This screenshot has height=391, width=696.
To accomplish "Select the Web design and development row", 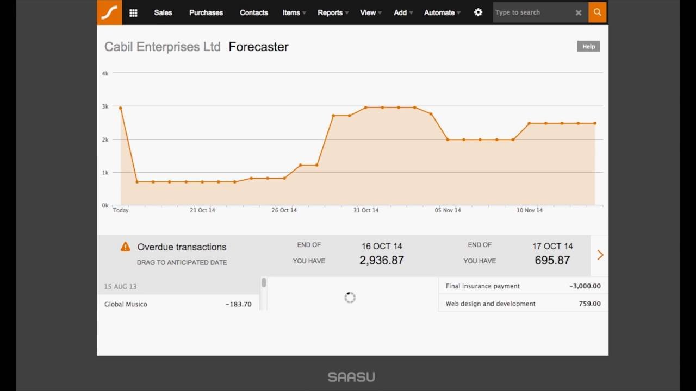I will click(523, 304).
